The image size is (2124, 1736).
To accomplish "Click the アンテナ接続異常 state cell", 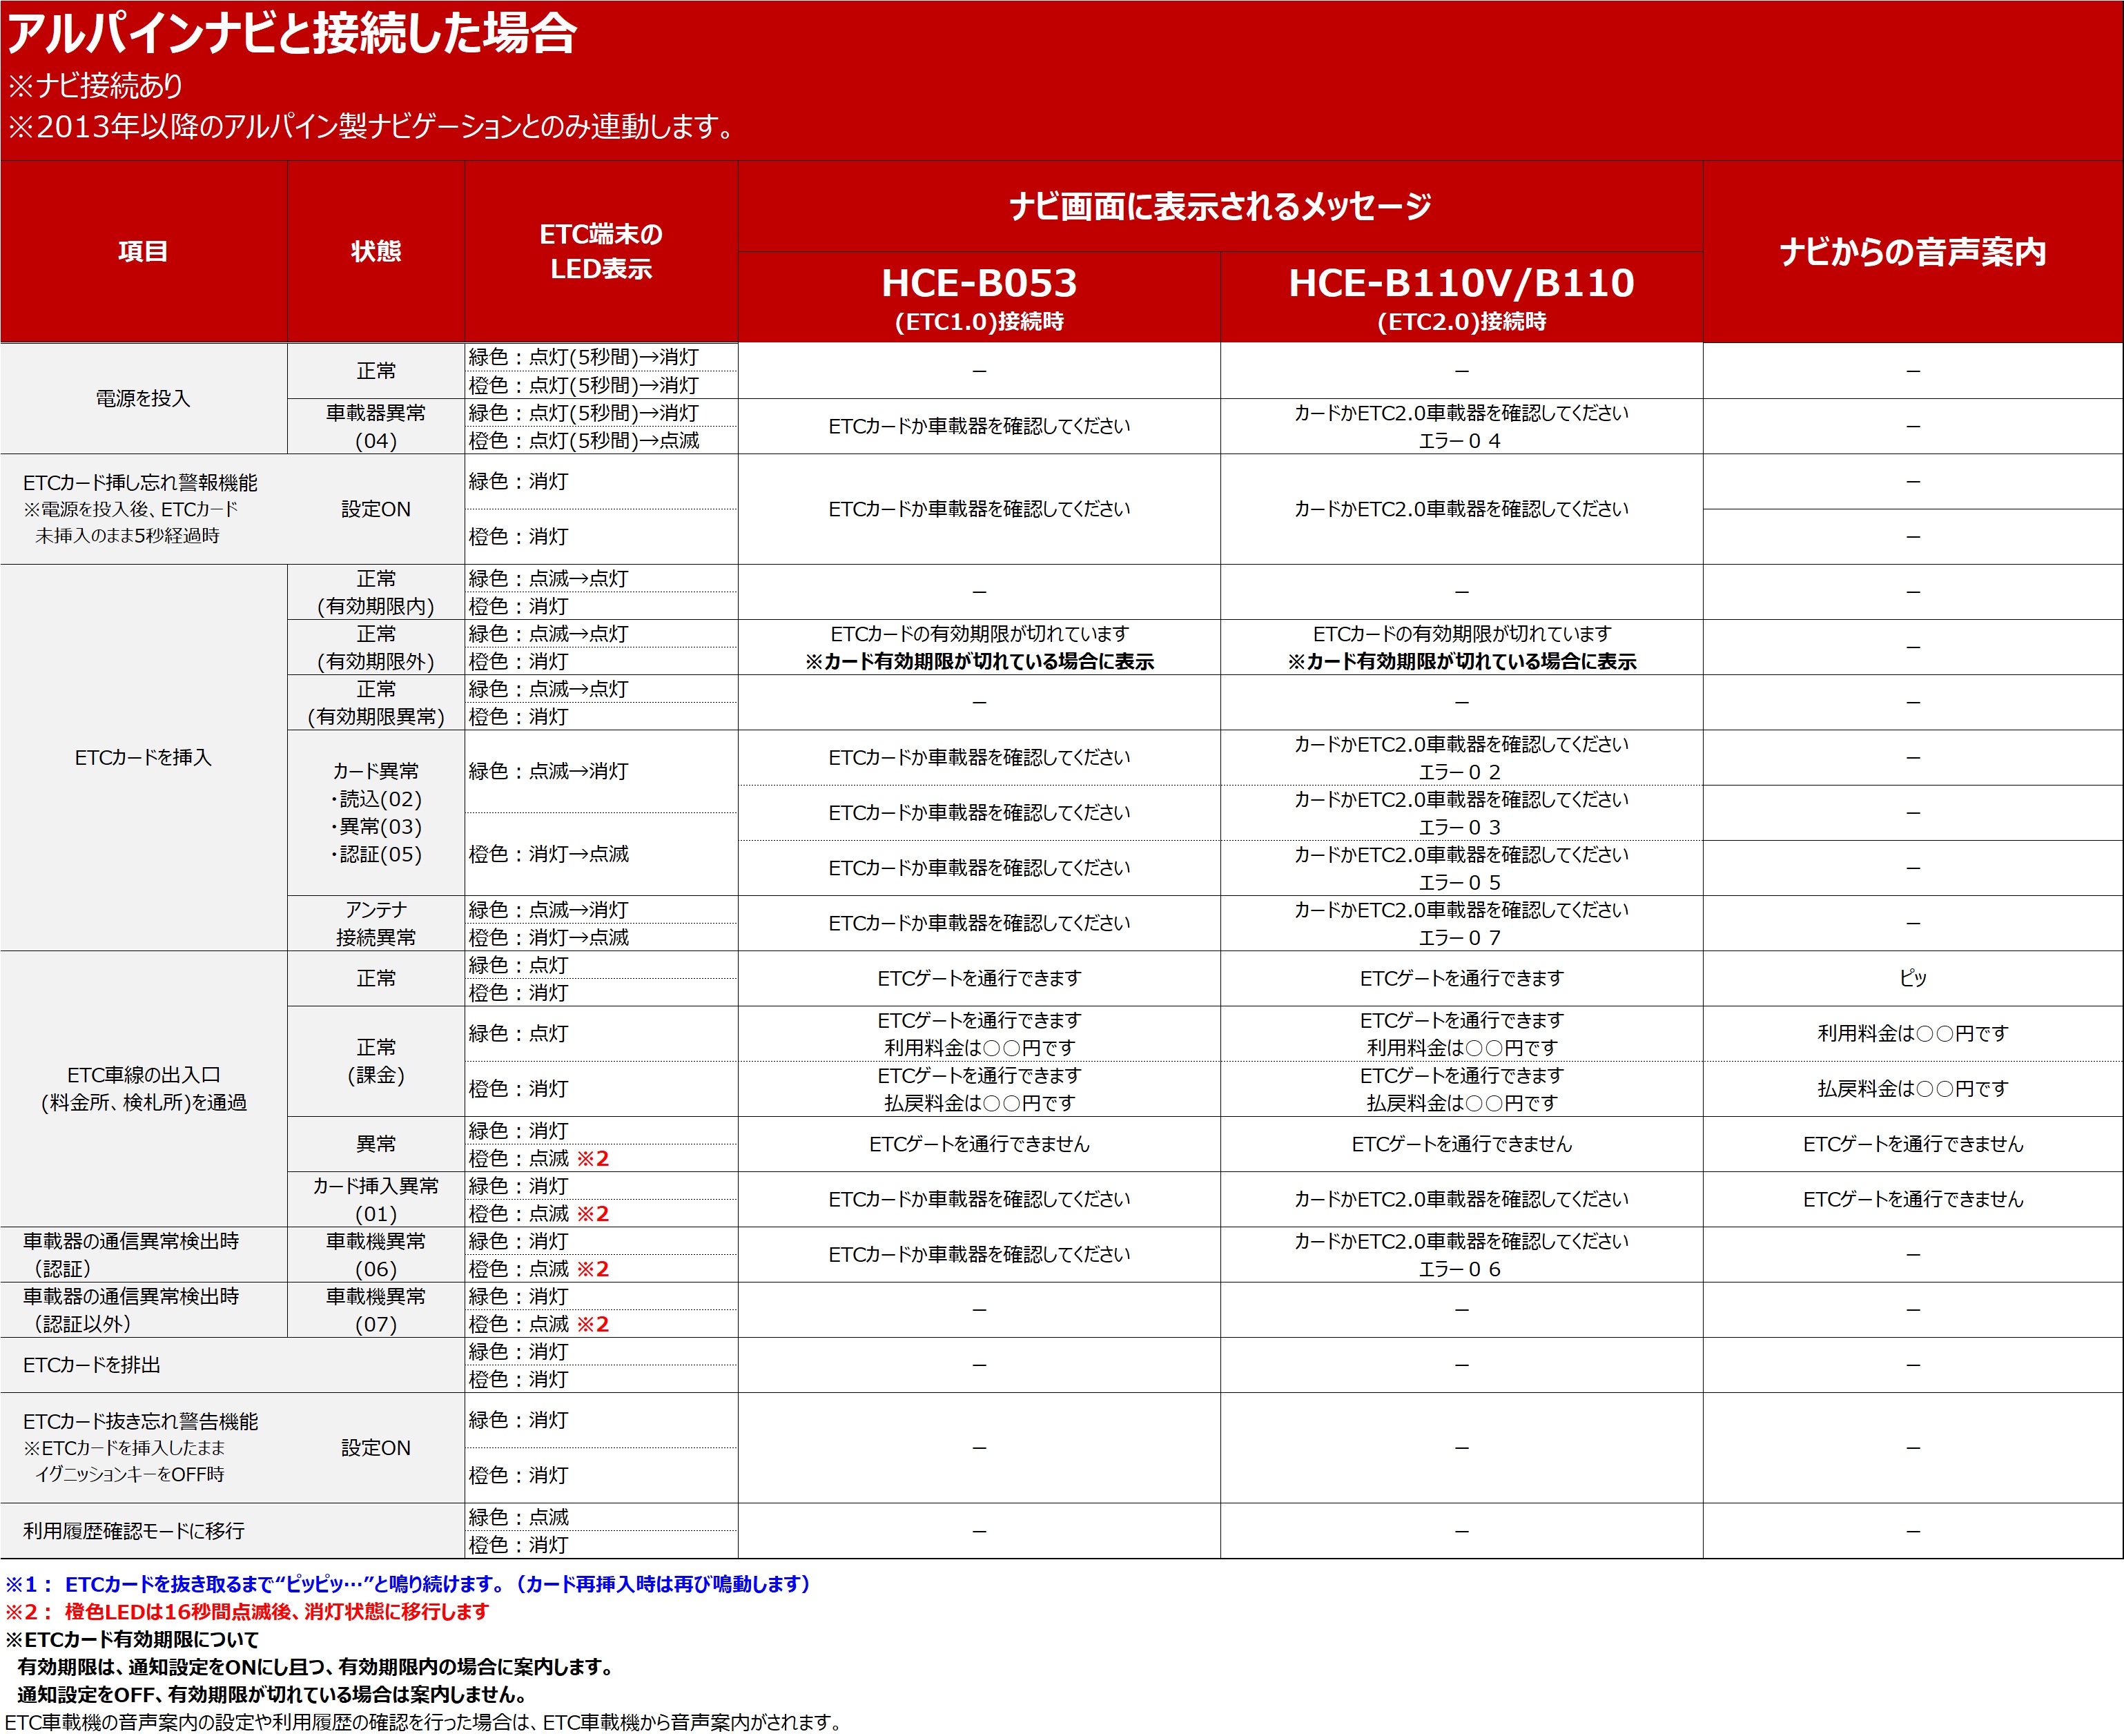I will pyautogui.click(x=376, y=924).
